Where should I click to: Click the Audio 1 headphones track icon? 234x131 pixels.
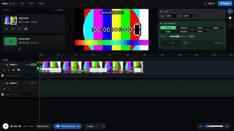7,83
